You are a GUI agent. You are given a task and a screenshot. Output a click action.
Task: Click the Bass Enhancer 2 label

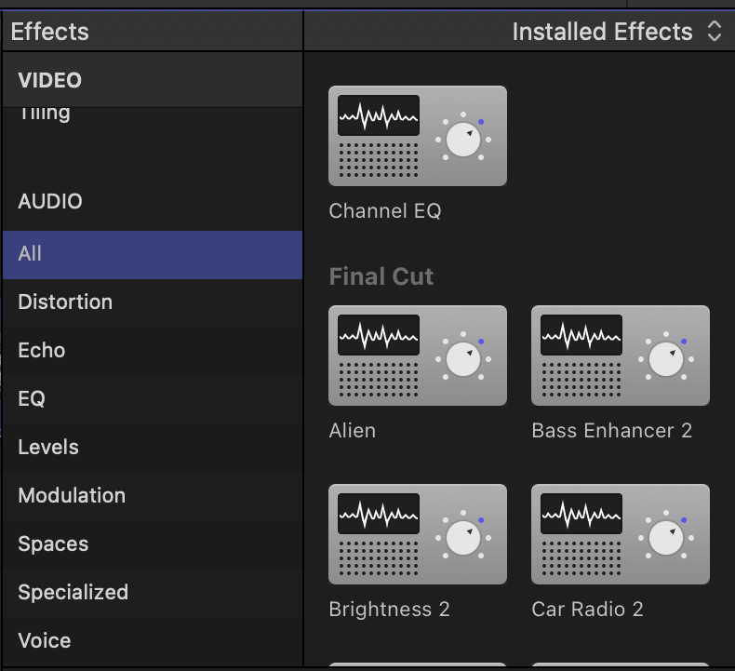tap(611, 431)
